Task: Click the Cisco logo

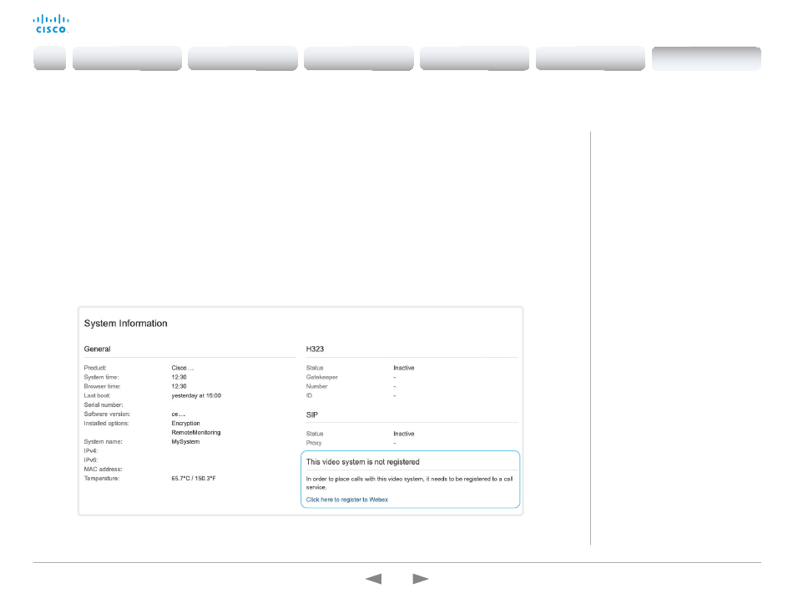Action: coord(50,23)
